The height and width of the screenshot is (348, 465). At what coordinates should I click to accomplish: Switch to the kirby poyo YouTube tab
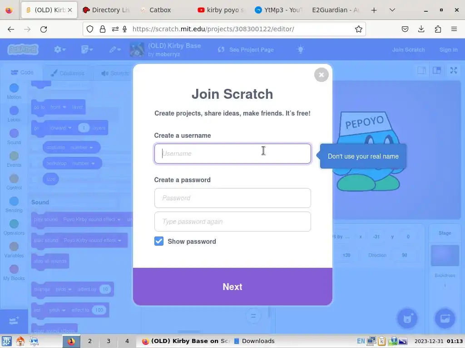[221, 10]
